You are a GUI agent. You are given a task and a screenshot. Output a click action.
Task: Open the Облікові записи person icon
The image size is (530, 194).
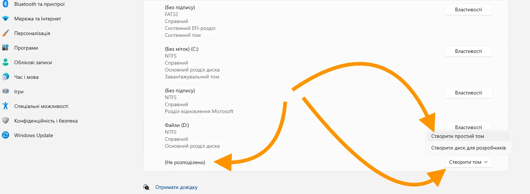5,62
